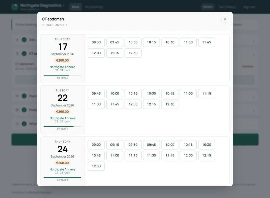Click the €260.00 price badge for Thursday 24
Viewport: 270px width, 198px height.
coord(62,163)
